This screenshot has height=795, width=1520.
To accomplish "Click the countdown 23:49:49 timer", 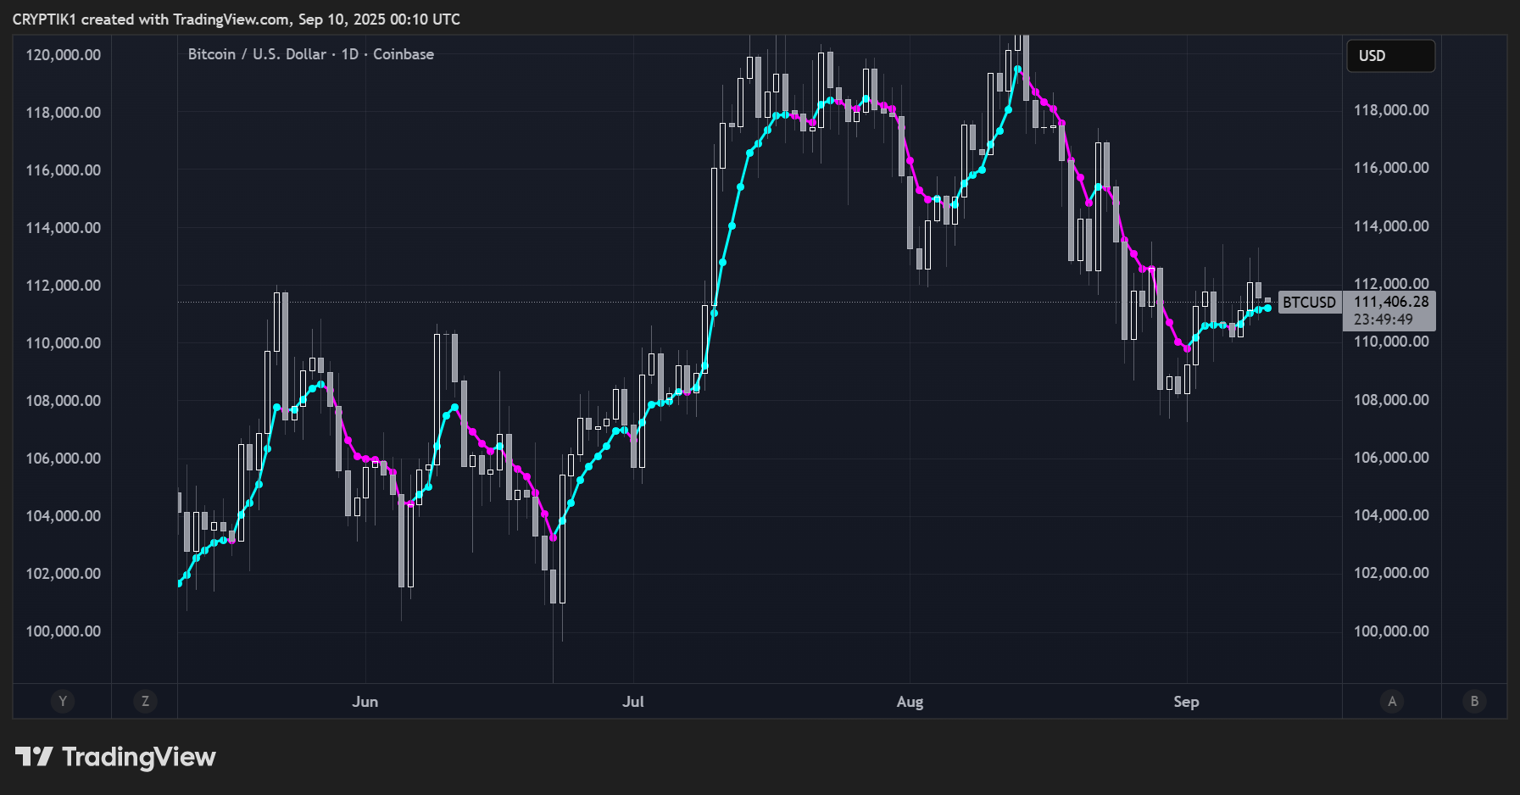I will pyautogui.click(x=1384, y=320).
